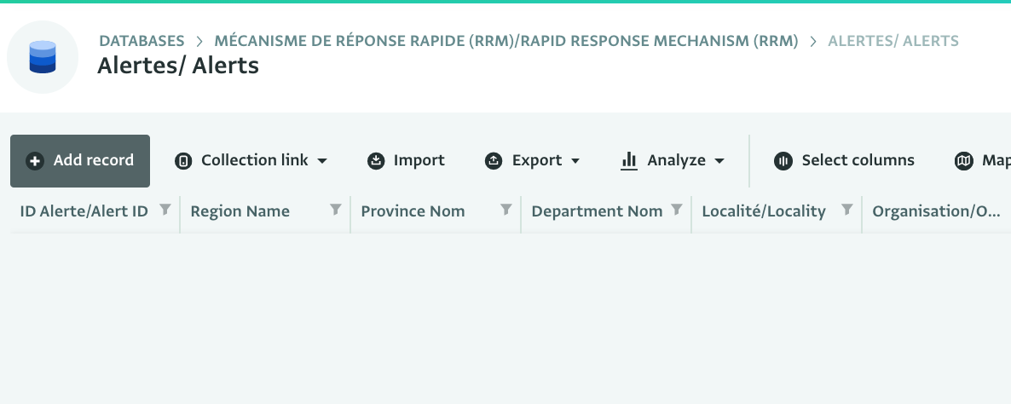Sort by Department Nom header
This screenshot has width=1011, height=404.
pos(597,211)
